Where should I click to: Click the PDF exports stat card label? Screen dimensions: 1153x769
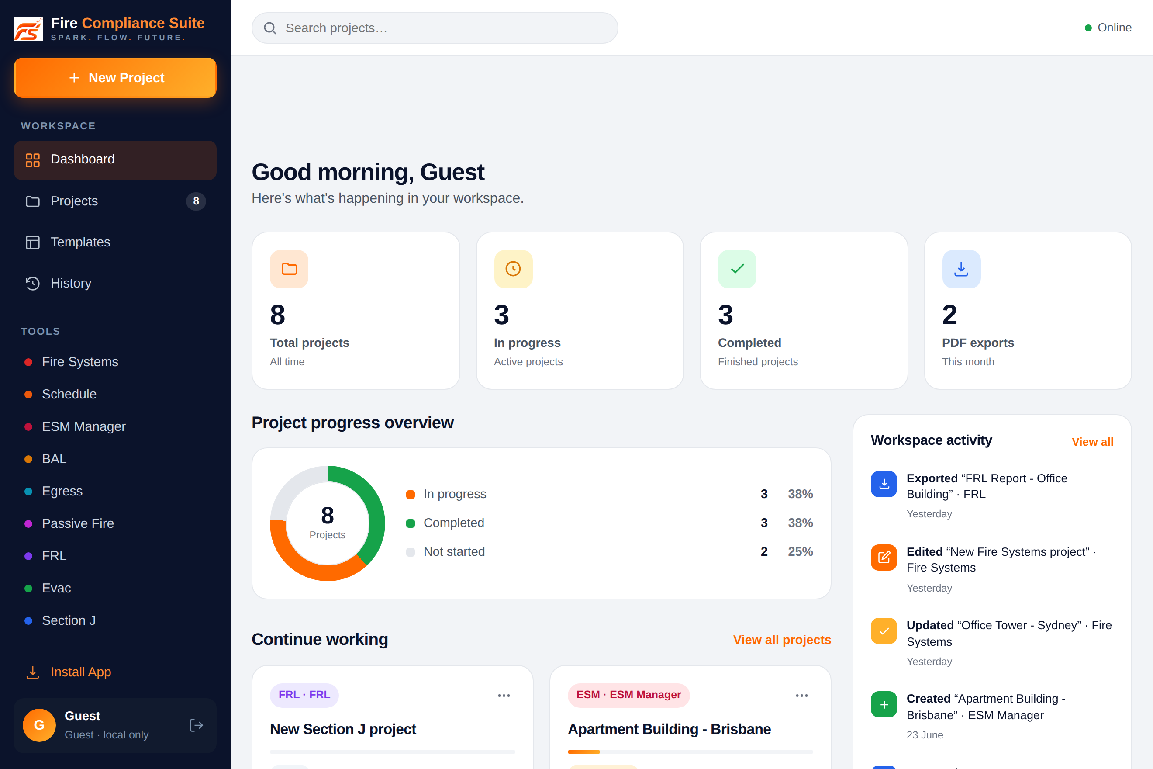[978, 343]
